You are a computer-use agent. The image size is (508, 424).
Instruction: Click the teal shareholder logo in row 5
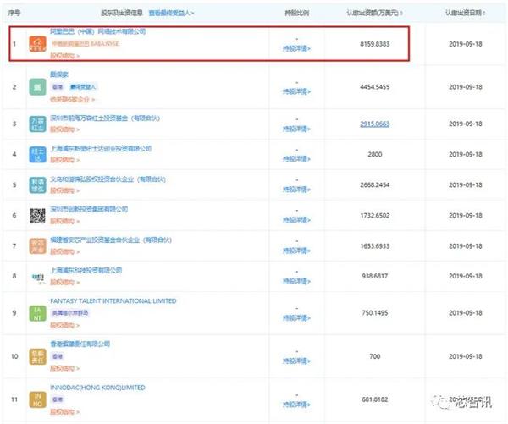point(37,185)
